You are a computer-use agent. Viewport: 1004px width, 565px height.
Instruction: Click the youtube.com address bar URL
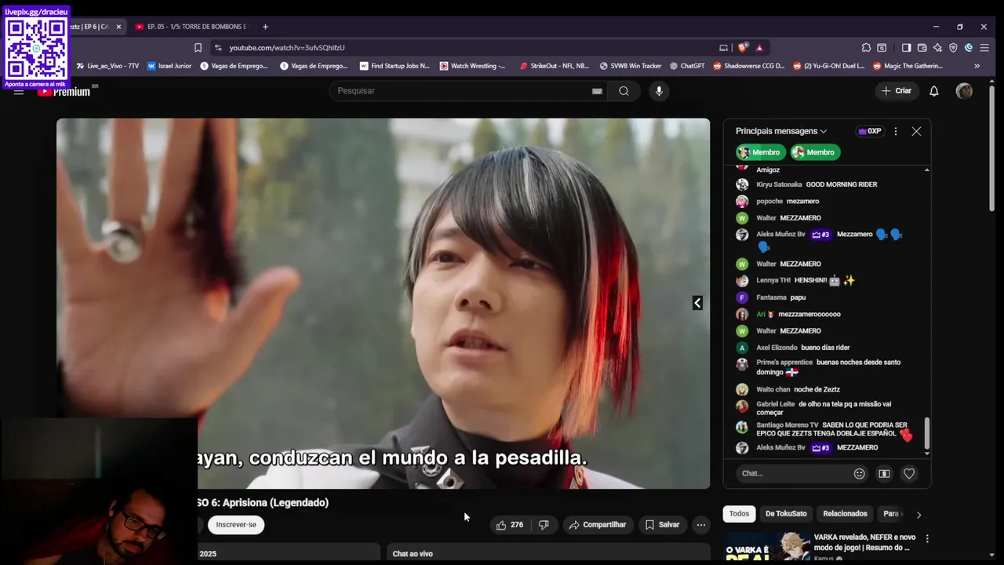(x=287, y=47)
